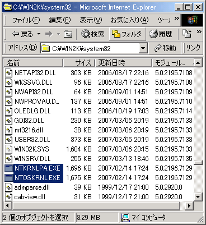Image resolution: width=206 pixels, height=225 pixels.
Task: Click the horizontal scrollbar right arrow
Action: [x=190, y=205]
